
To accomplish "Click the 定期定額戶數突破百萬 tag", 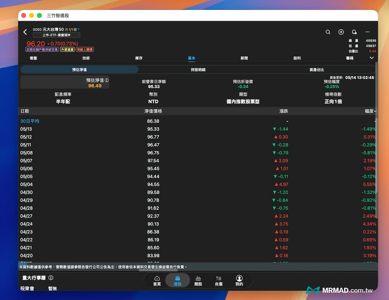I will click(x=42, y=49).
